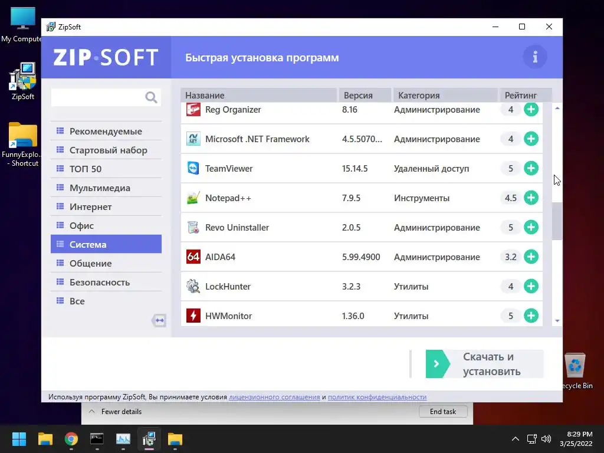The image size is (604, 453).
Task: Select the ТОП 50 category
Action: (x=106, y=169)
